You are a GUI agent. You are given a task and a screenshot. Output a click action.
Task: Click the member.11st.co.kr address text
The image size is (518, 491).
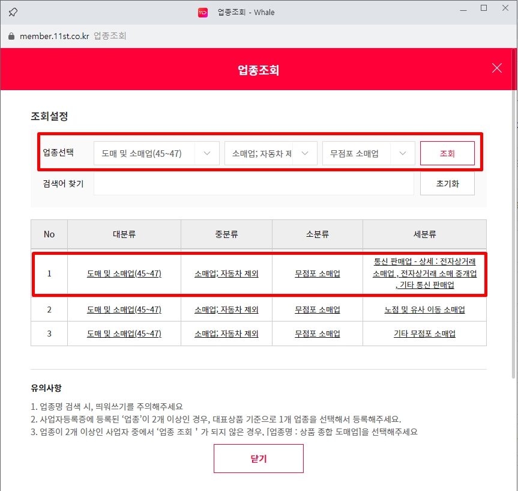coord(55,36)
